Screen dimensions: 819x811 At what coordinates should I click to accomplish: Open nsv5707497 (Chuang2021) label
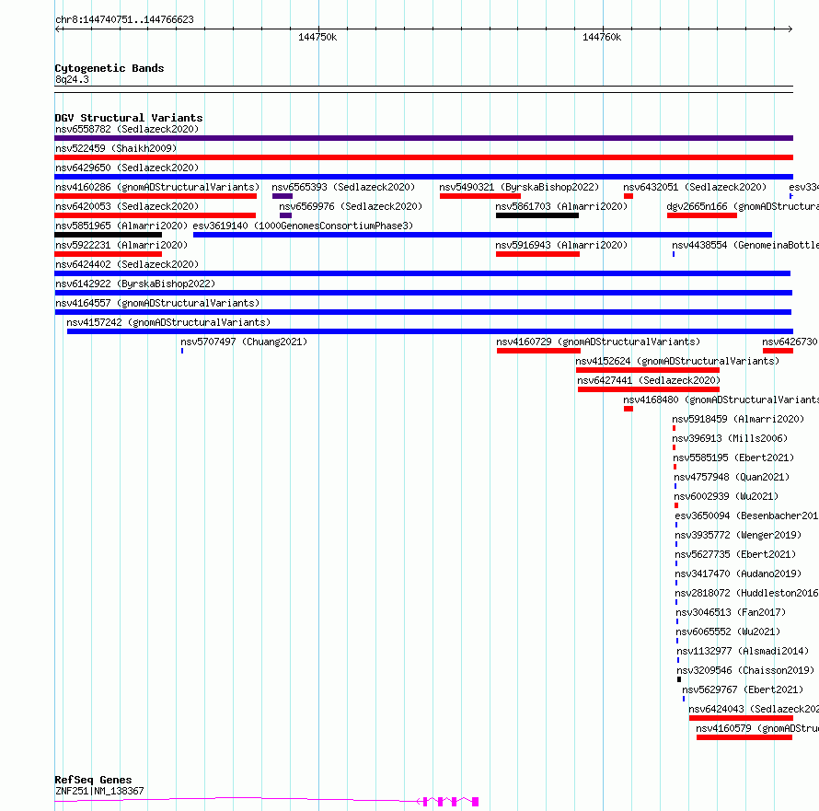click(x=244, y=342)
